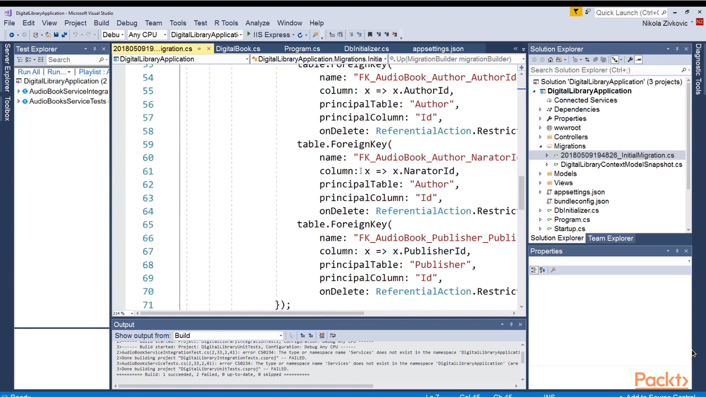Click Go to Previous Message in Output

pyautogui.click(x=302, y=336)
